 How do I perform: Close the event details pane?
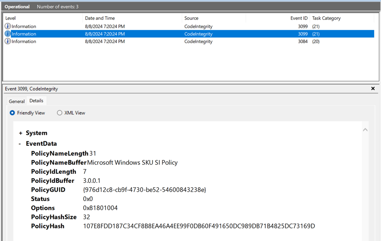point(373,88)
